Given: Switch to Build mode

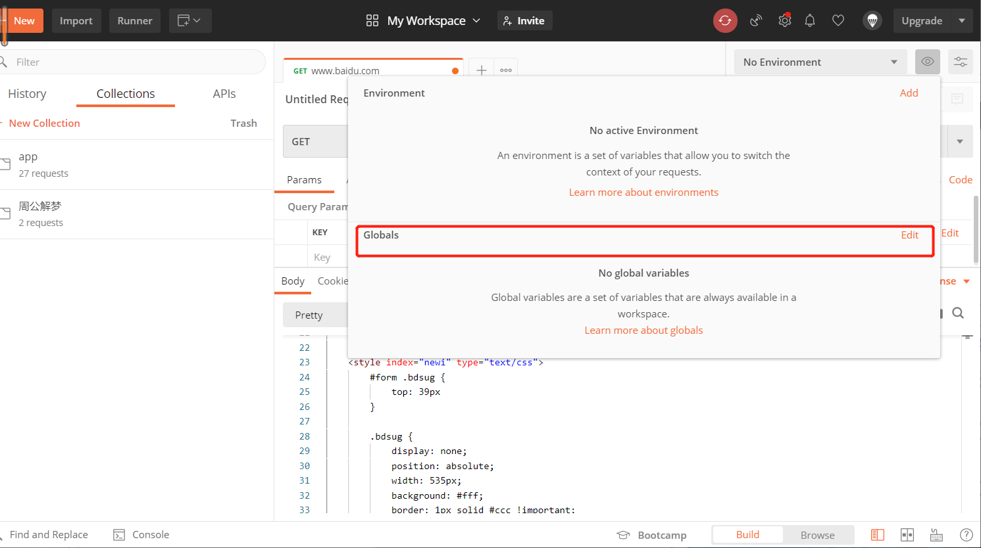Looking at the screenshot, I should click(x=747, y=535).
